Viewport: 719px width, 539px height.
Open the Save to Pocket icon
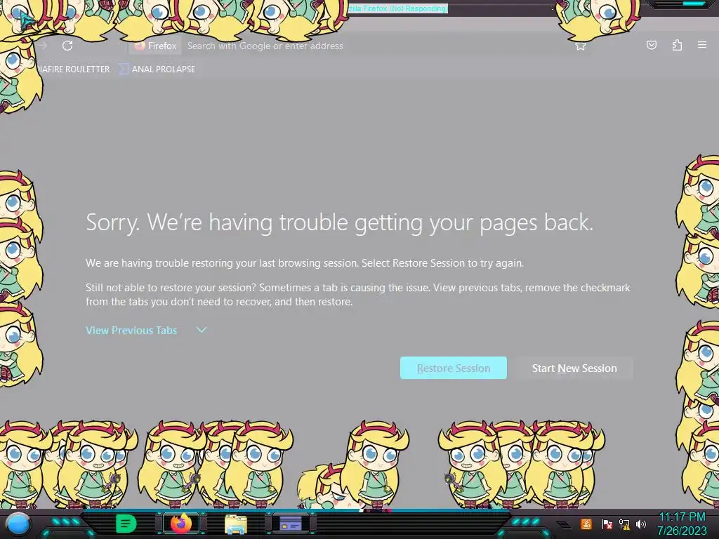651,45
